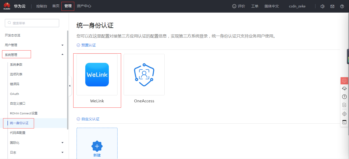Open 自定义接口 menu item
This screenshot has width=349, height=159.
[18, 104]
